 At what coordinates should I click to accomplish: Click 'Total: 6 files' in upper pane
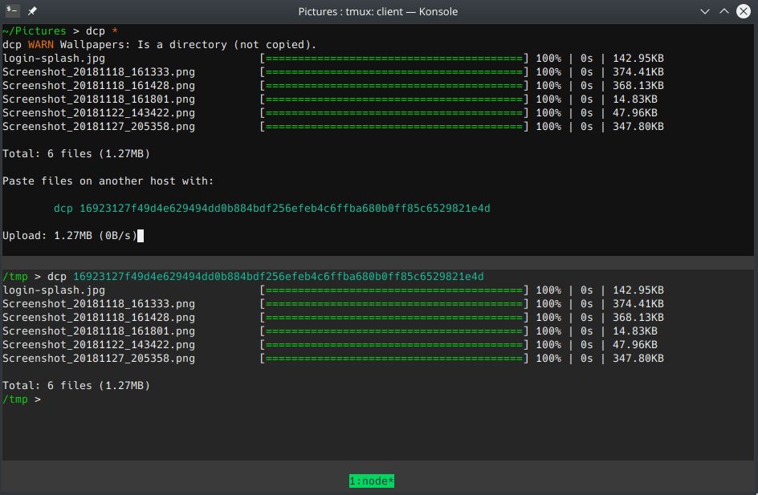(x=76, y=154)
